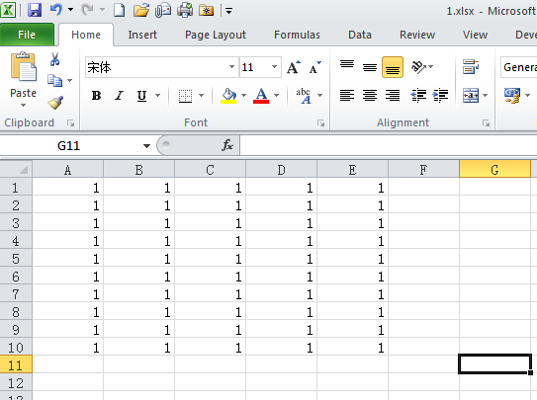Select the Select All corner button
537x400 pixels.
tap(16, 169)
